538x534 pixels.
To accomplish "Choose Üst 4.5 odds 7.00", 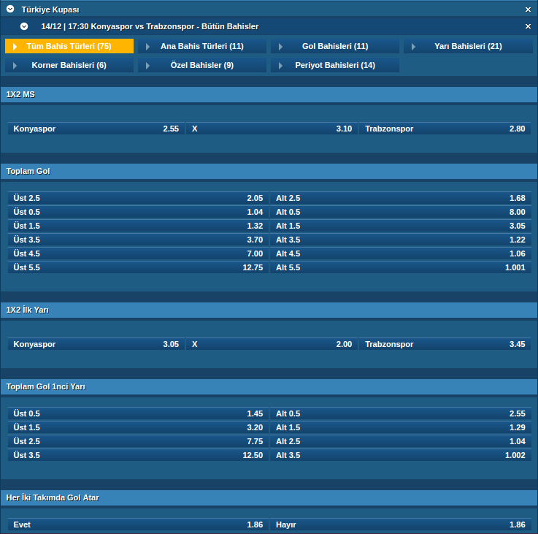I will [x=138, y=253].
